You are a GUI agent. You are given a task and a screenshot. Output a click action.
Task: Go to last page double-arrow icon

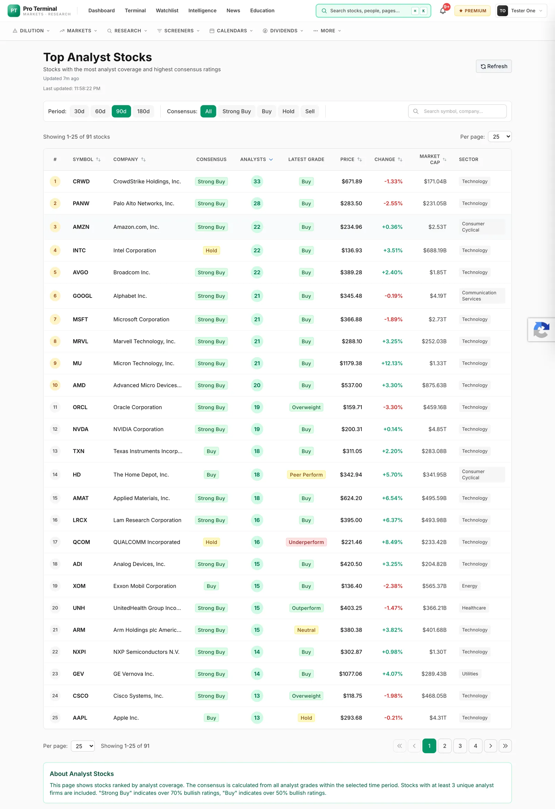[x=505, y=746]
